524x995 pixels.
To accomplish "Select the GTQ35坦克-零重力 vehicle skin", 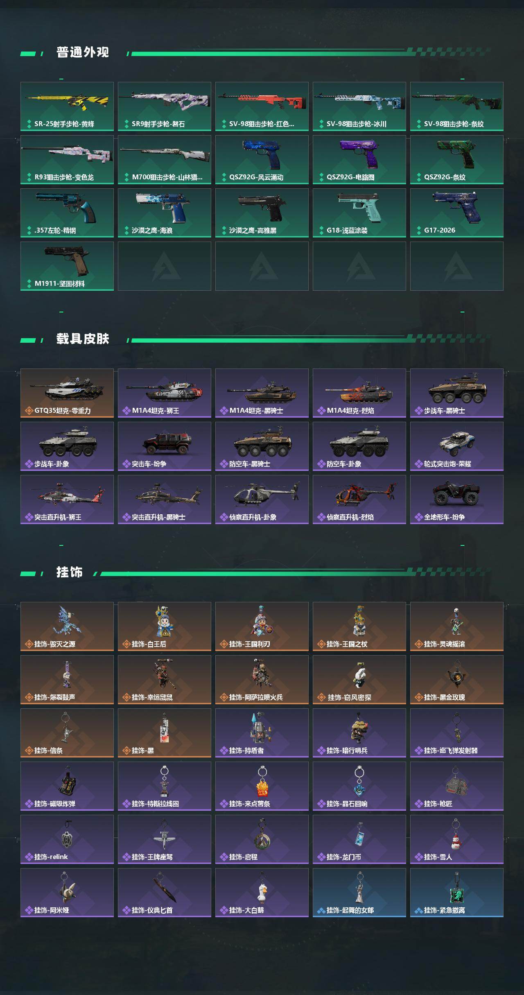I will click(x=67, y=393).
